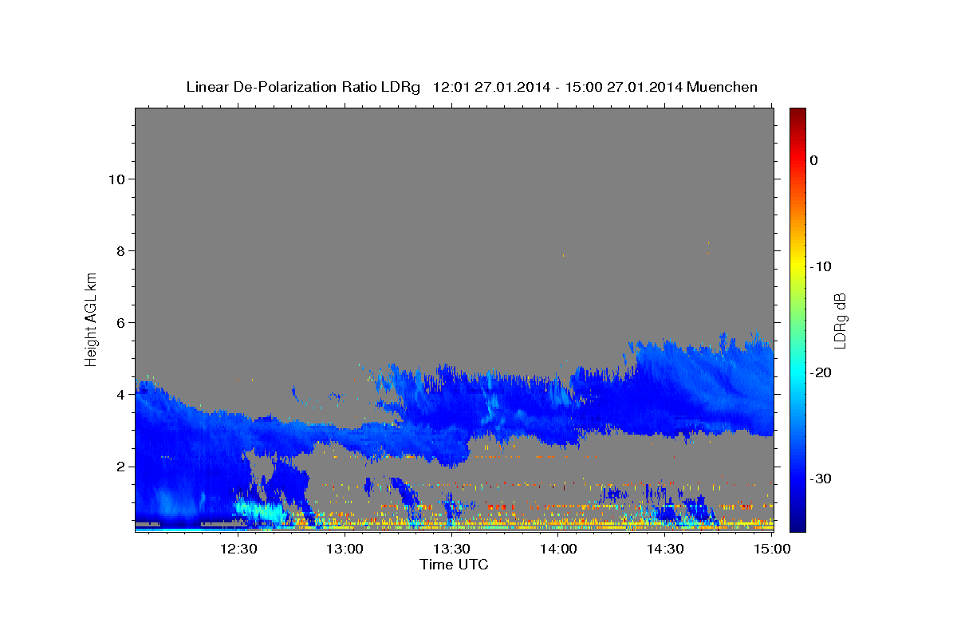Click the '13:30' time axis label
Image resolution: width=957 pixels, height=638 pixels.
pyautogui.click(x=451, y=549)
